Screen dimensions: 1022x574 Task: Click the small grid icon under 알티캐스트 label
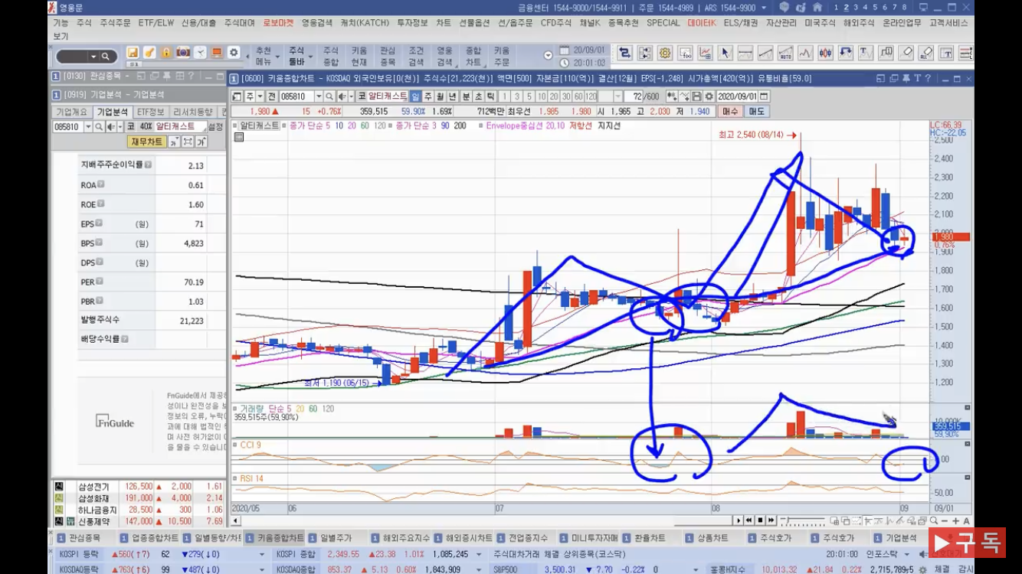coord(239,137)
